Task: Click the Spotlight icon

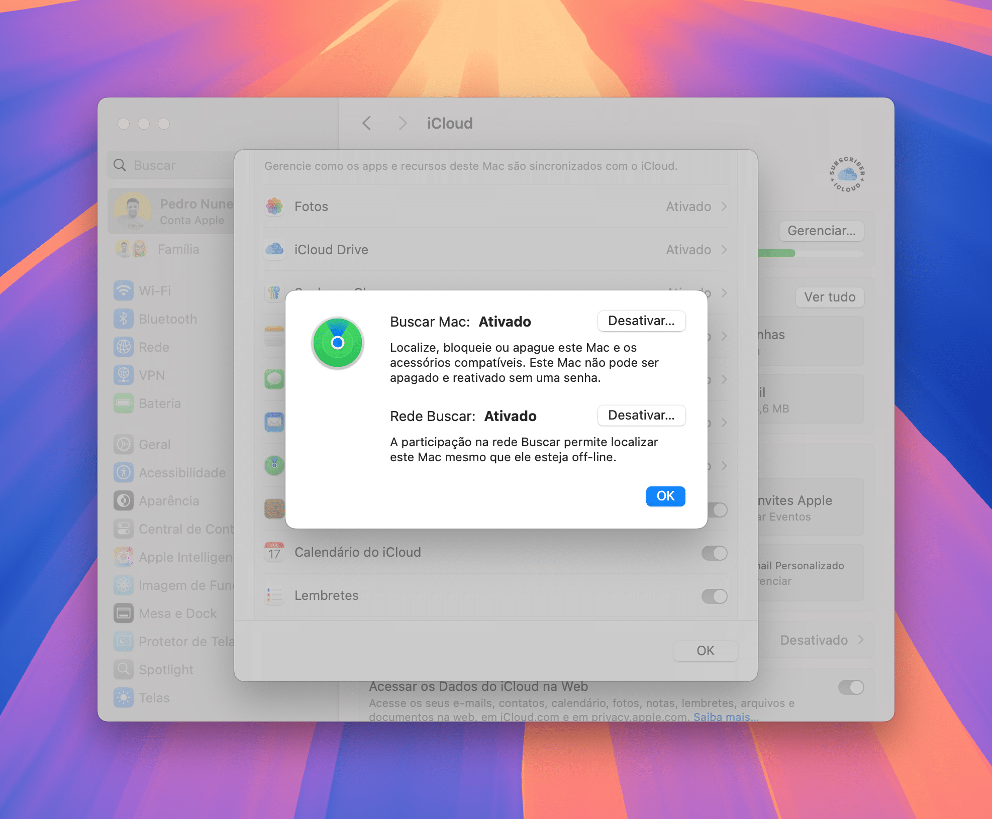Action: point(124,670)
